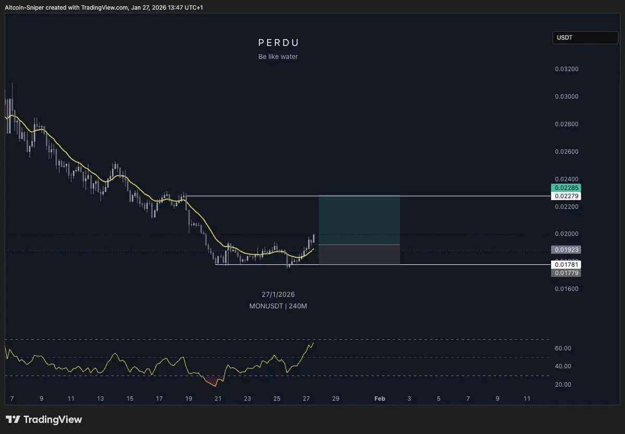Select the upper horizontal line at 0.02279
The height and width of the screenshot is (434, 625).
click(368, 196)
